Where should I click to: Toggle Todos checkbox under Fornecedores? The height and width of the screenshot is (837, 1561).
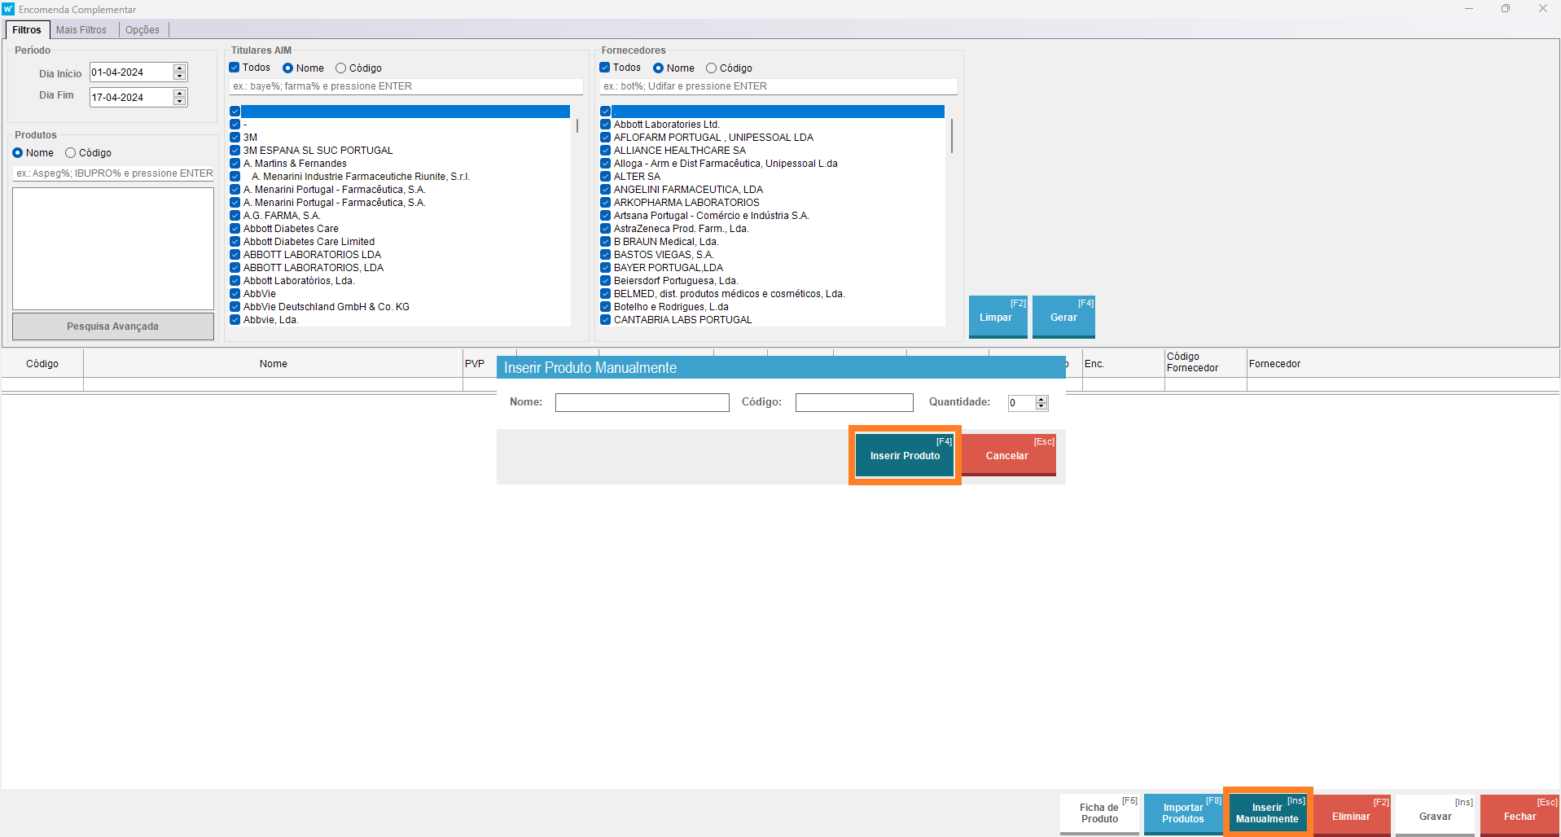[x=605, y=68]
